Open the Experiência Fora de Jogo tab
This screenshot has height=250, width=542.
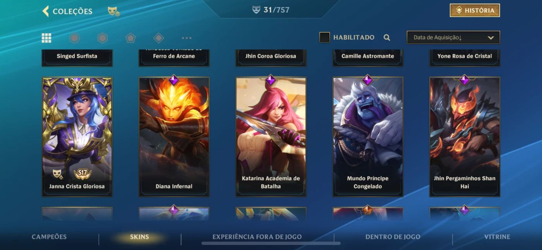point(257,237)
